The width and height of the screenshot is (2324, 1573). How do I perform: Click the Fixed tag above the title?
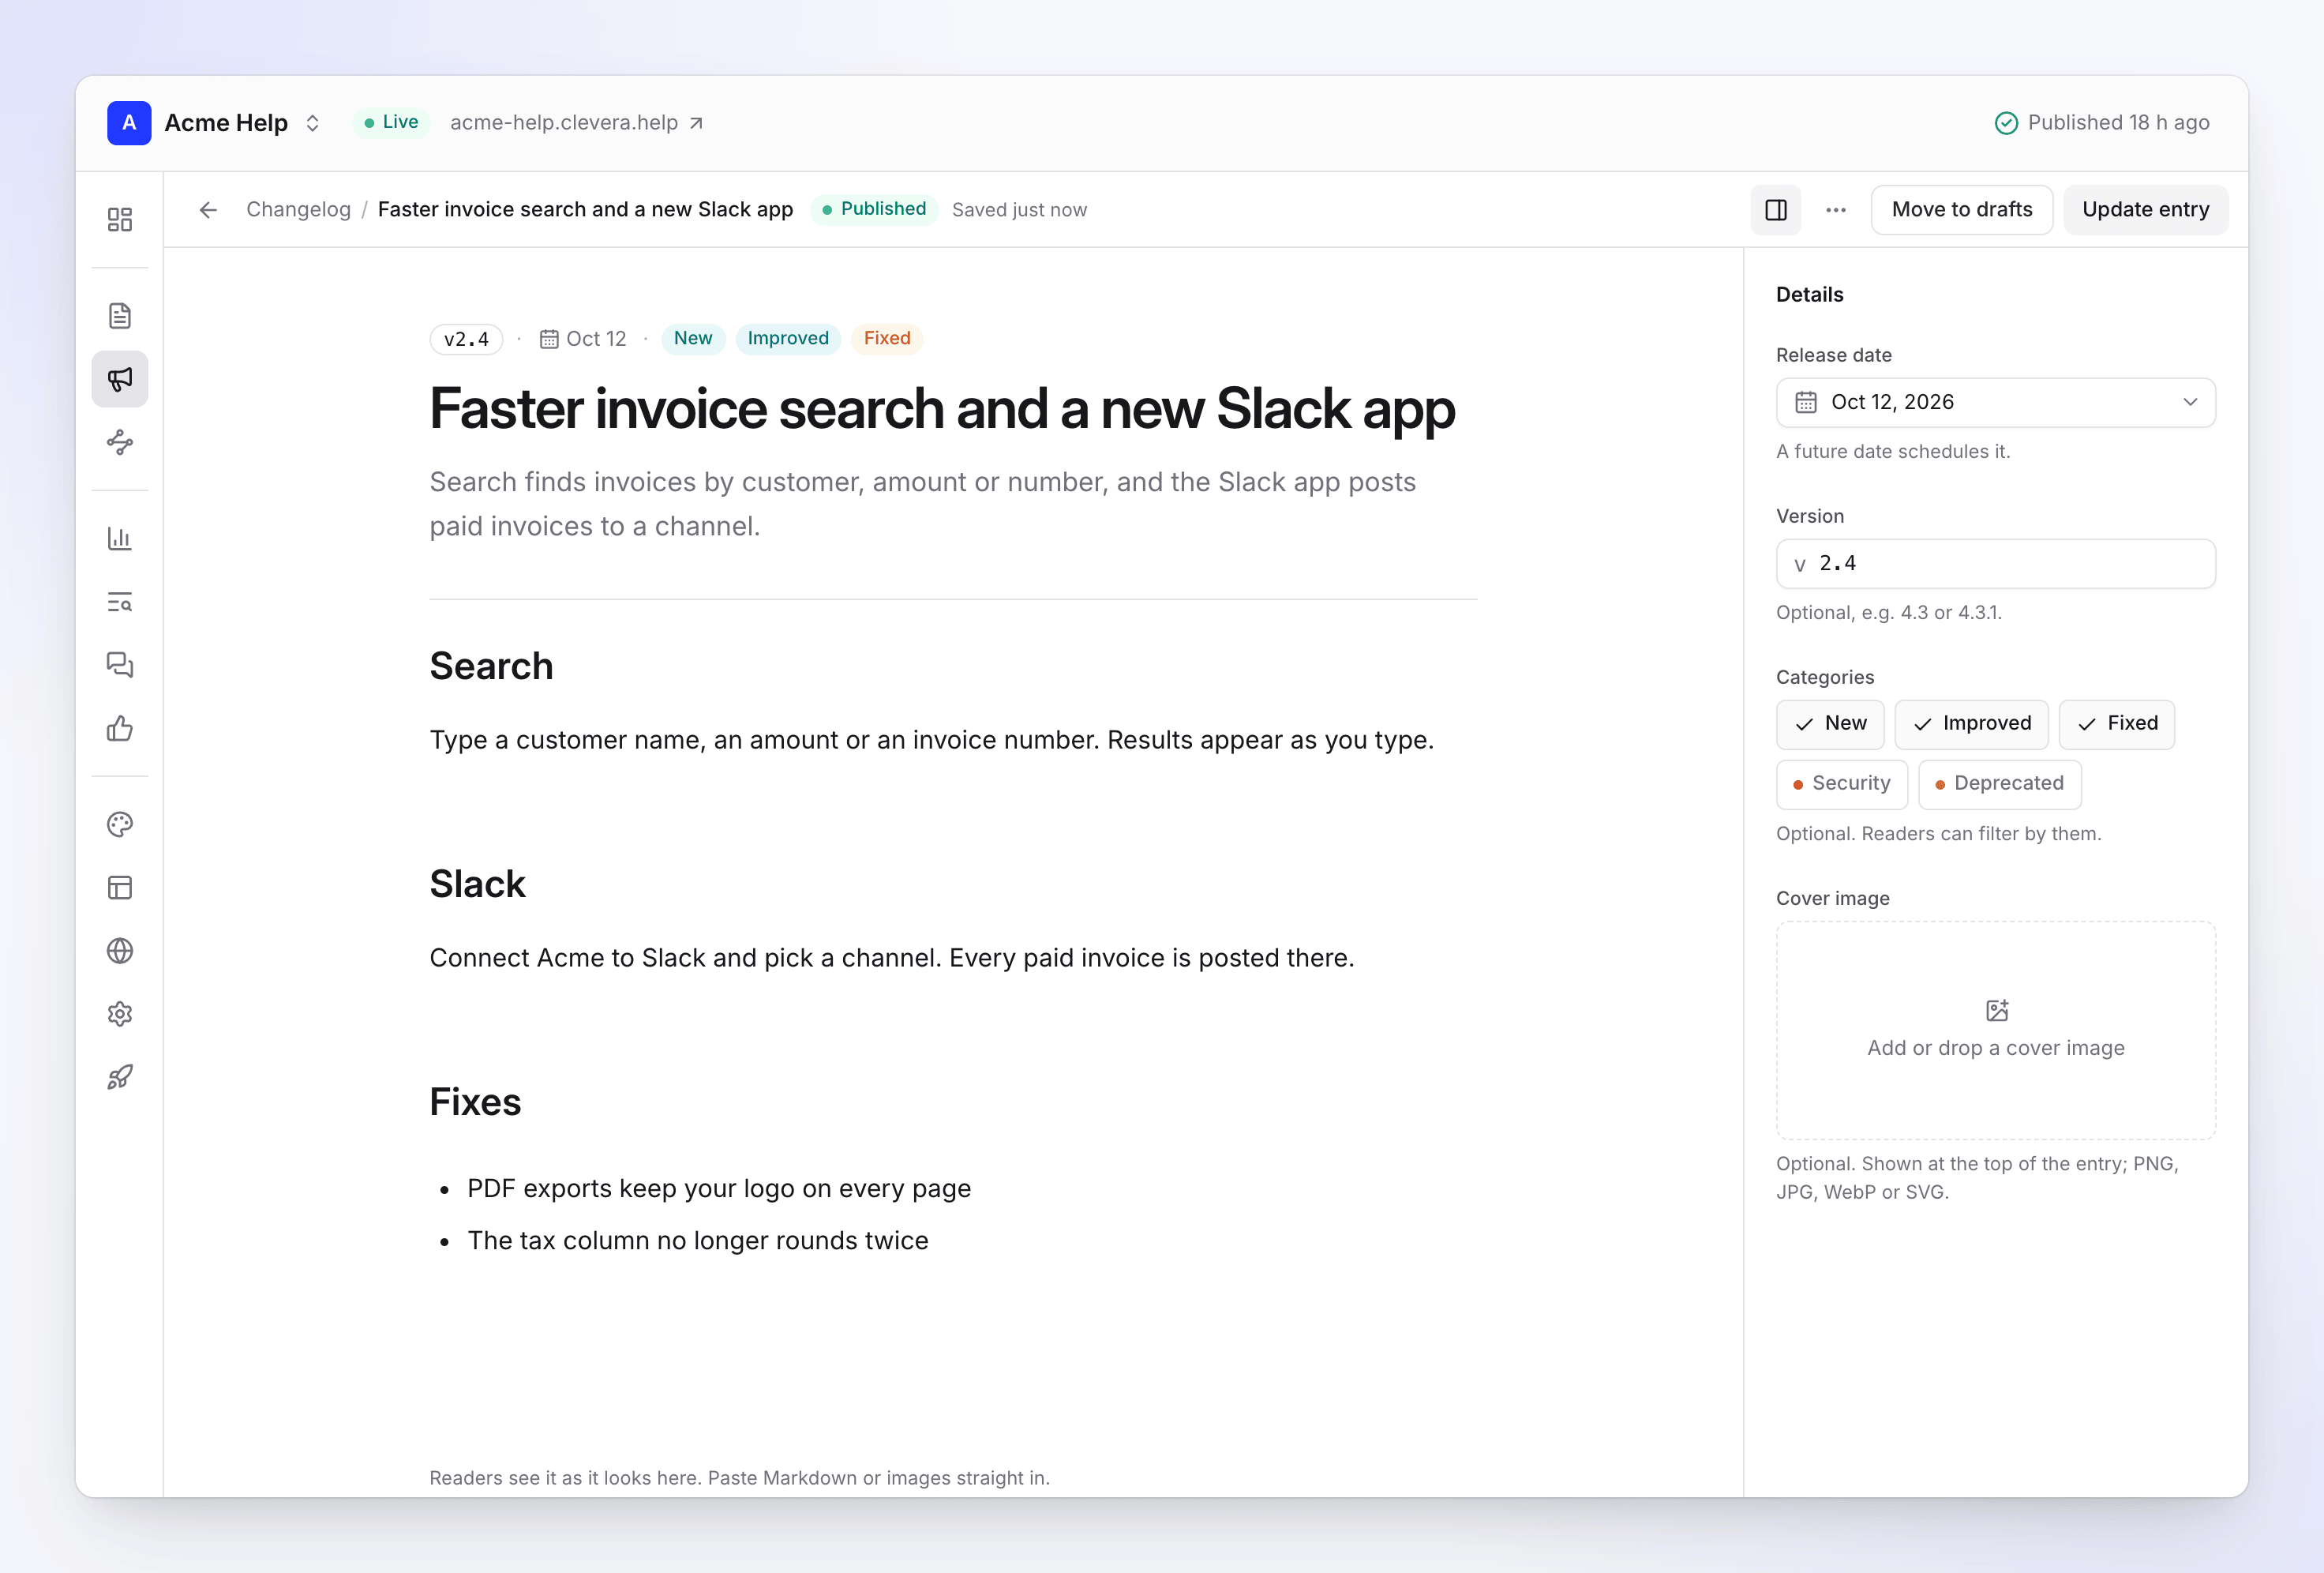(887, 340)
